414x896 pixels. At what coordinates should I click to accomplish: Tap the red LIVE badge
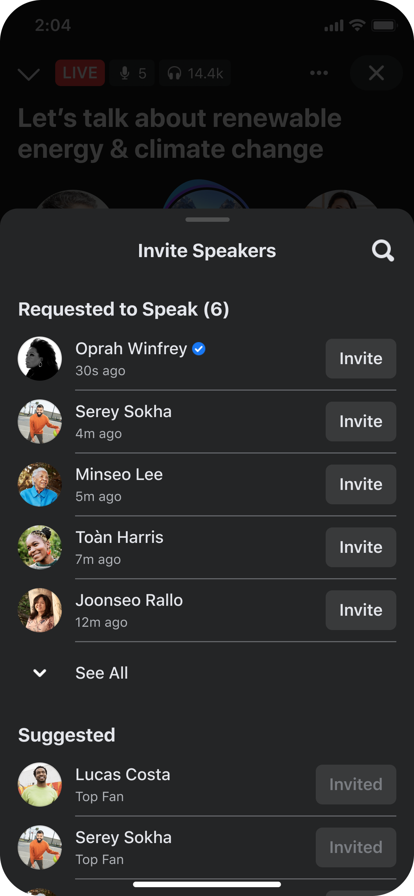[x=80, y=73]
